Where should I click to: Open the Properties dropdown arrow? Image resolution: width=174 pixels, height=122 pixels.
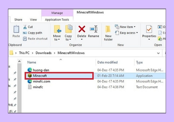pos(149,39)
